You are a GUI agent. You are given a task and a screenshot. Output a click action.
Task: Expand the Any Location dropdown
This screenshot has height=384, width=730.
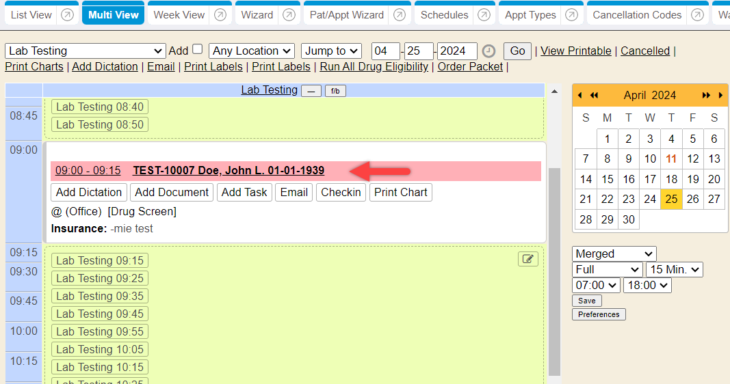(251, 51)
